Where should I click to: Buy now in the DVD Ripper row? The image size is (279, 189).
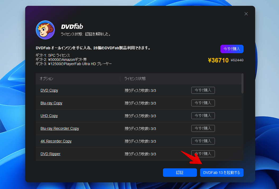point(203,154)
